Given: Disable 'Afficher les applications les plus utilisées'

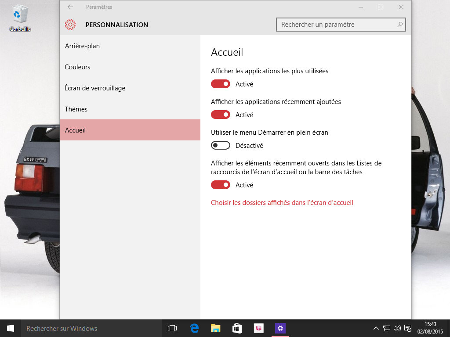Looking at the screenshot, I should 221,84.
